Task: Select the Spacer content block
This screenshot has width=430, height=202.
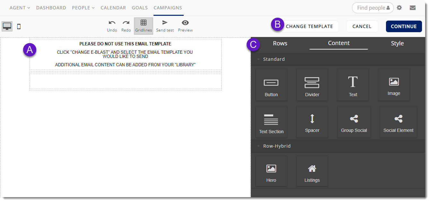Action: (x=312, y=122)
